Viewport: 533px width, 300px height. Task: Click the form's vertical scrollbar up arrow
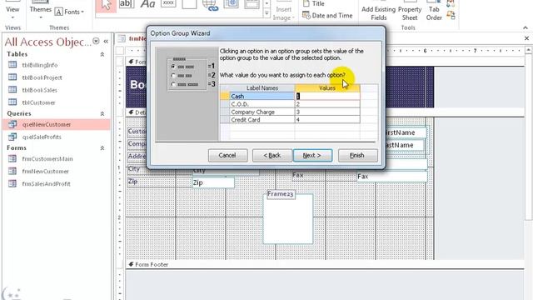pos(528,50)
